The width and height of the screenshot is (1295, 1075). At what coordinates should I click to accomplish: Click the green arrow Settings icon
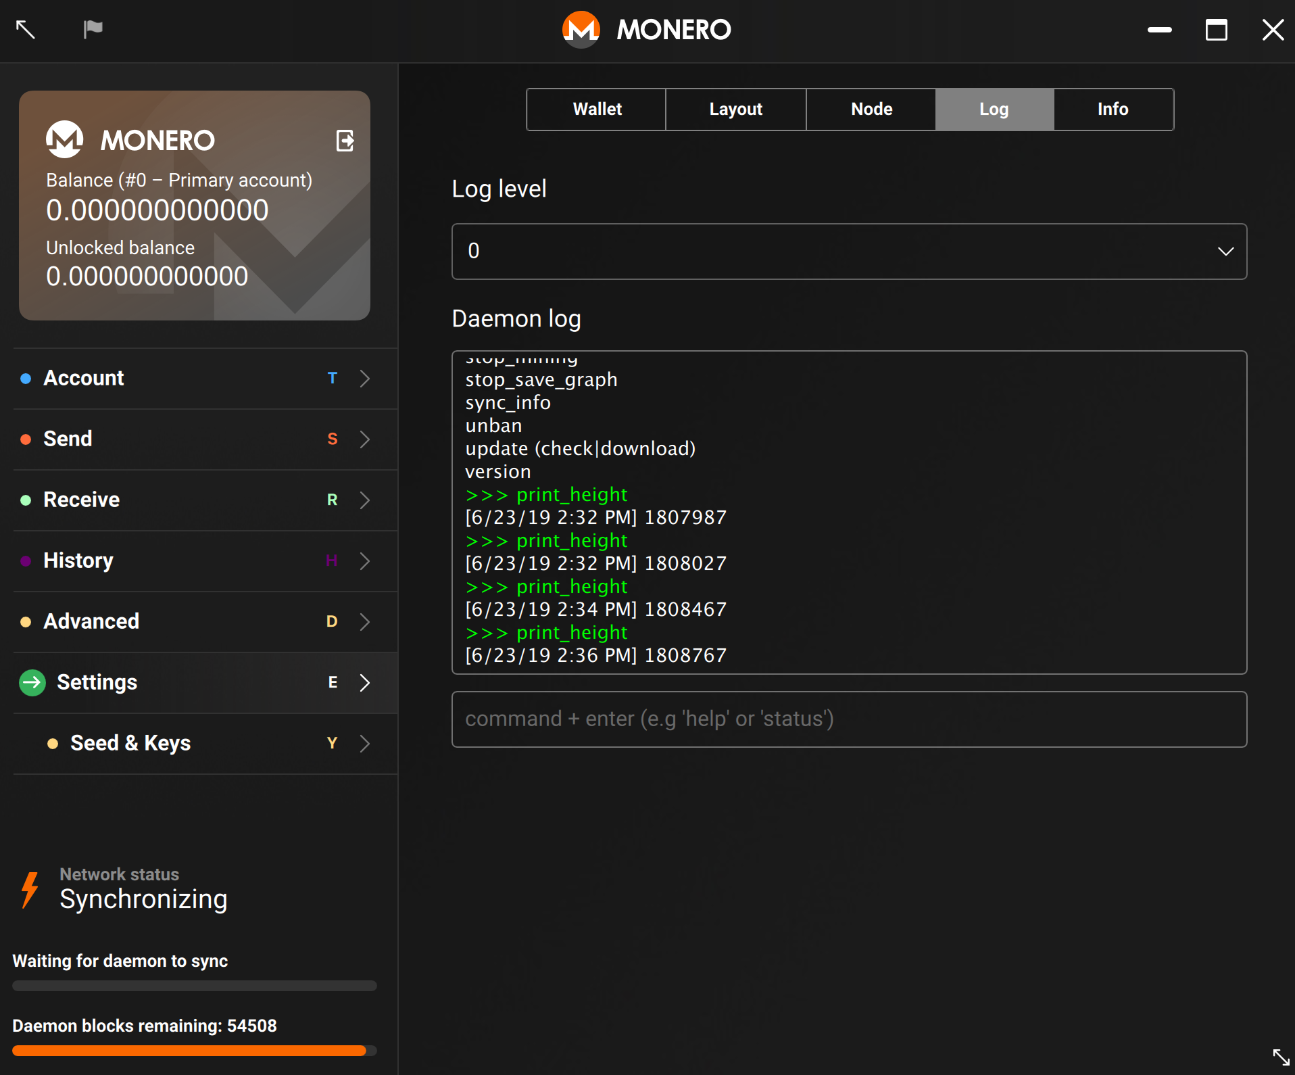click(x=32, y=683)
